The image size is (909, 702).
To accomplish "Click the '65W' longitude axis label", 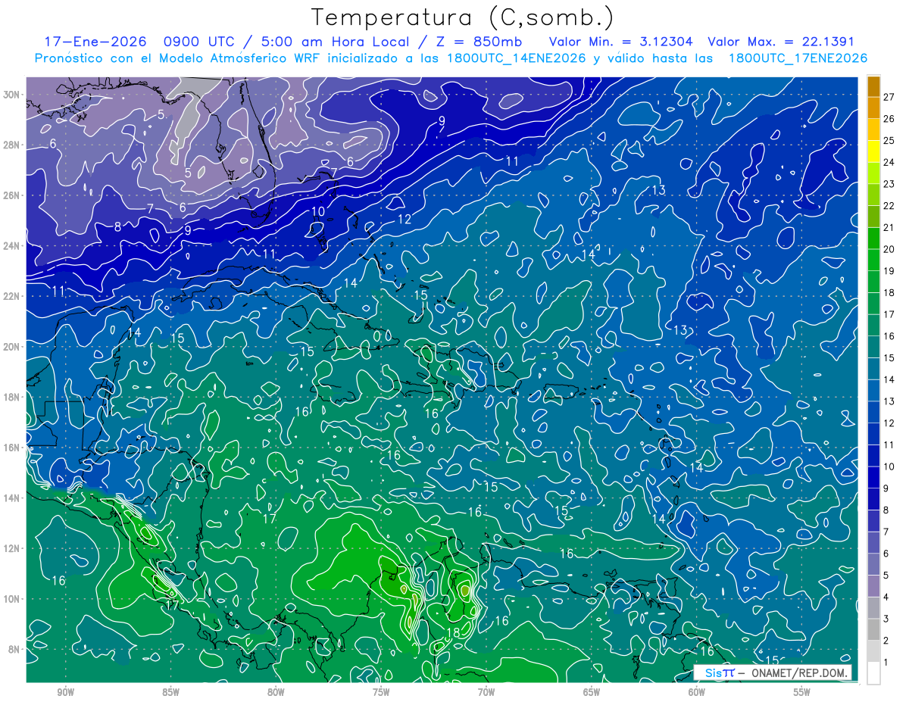I will 592,692.
